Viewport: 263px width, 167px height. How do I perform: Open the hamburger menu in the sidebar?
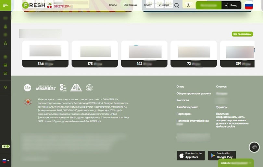(x=6, y=6)
